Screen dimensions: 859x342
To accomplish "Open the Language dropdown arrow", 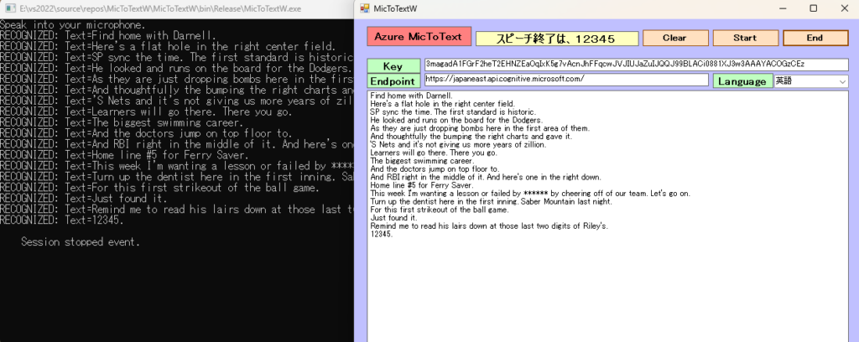I will pos(841,81).
